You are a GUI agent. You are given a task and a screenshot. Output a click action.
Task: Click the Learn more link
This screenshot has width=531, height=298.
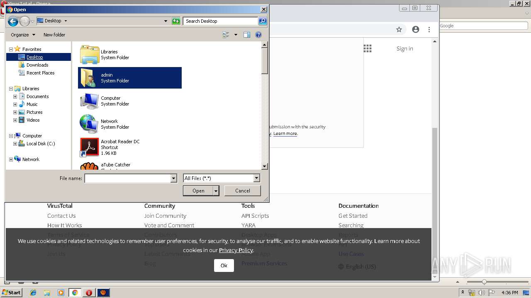pyautogui.click(x=285, y=133)
